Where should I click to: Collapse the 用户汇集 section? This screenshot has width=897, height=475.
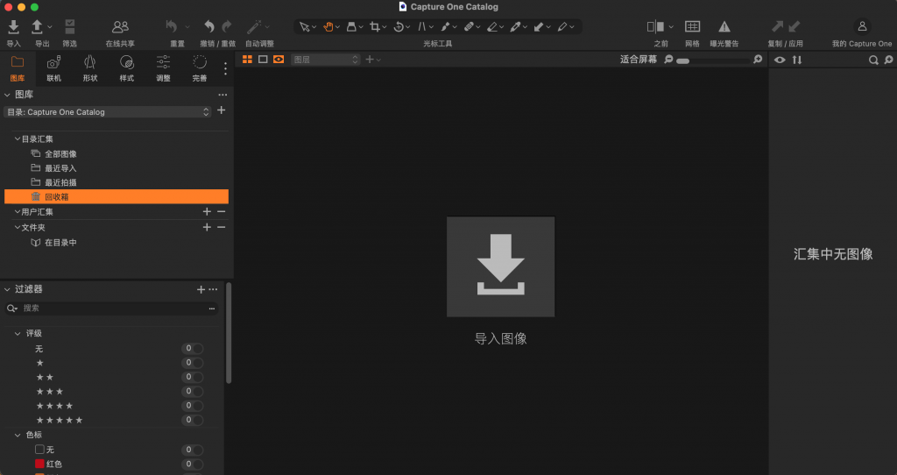18,212
